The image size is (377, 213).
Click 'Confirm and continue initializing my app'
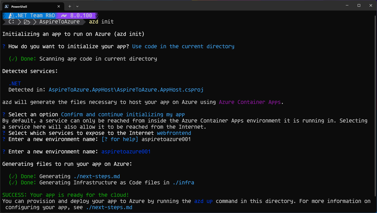coord(123,114)
